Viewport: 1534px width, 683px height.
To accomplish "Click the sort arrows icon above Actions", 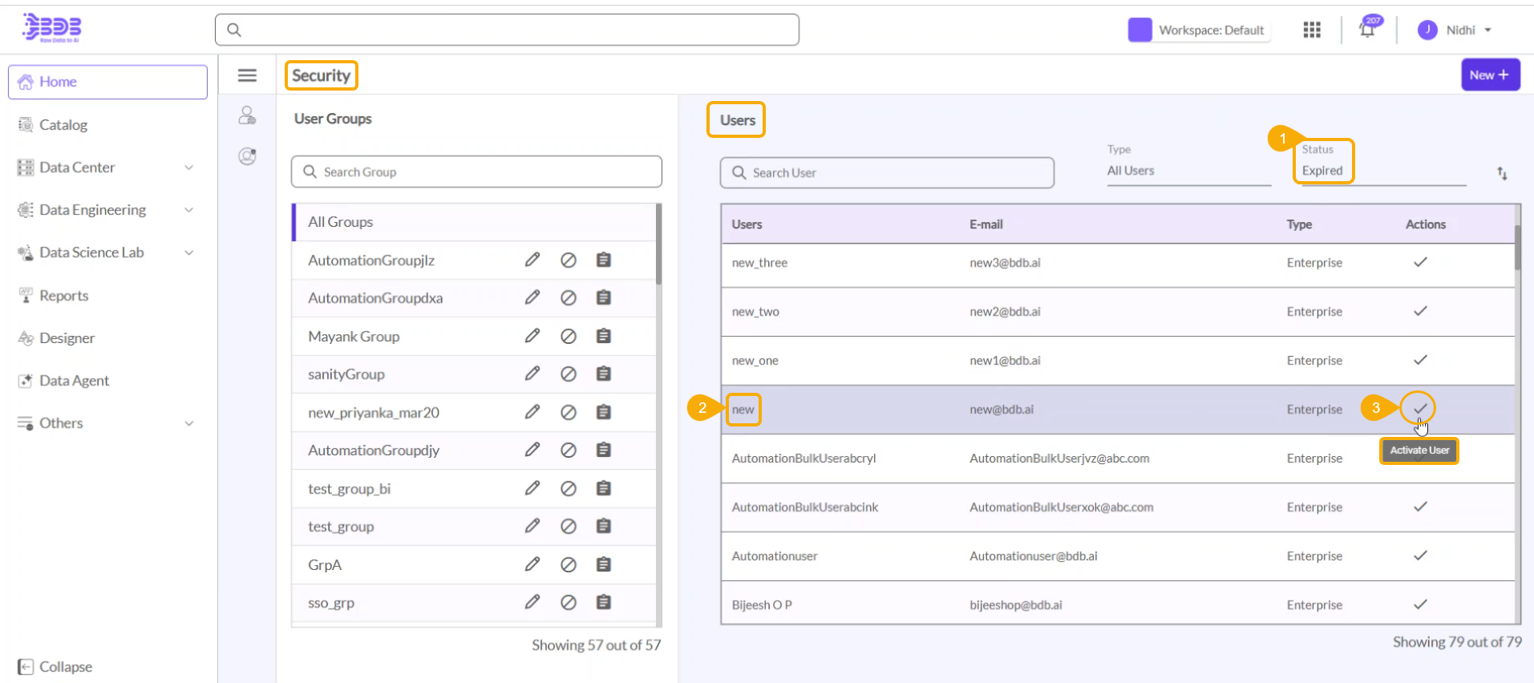I will pyautogui.click(x=1502, y=173).
